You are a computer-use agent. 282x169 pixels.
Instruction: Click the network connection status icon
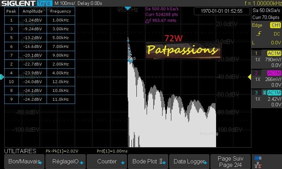[x=258, y=164]
